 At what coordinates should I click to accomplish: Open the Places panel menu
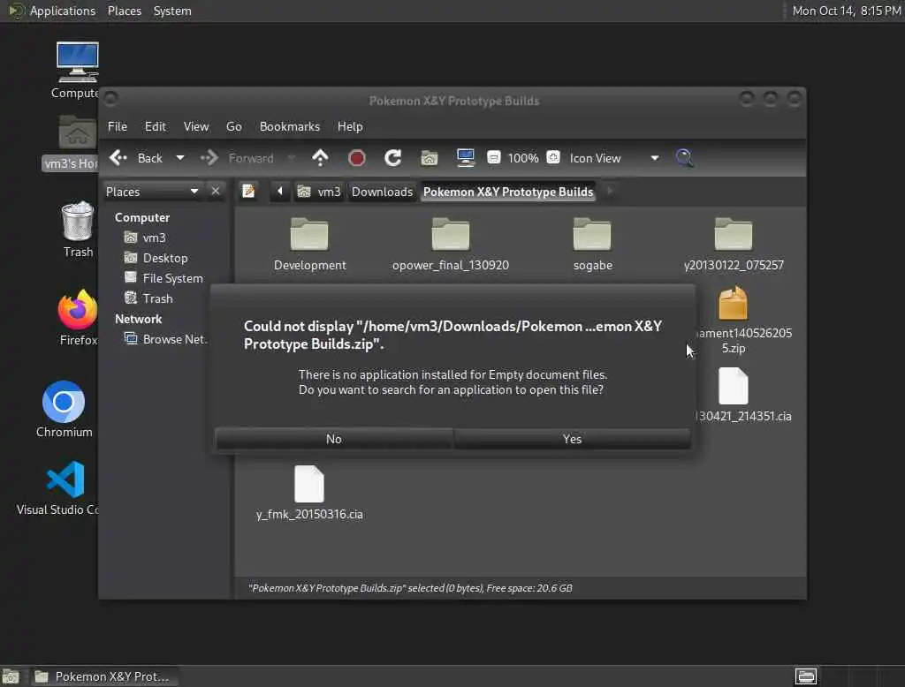124,11
